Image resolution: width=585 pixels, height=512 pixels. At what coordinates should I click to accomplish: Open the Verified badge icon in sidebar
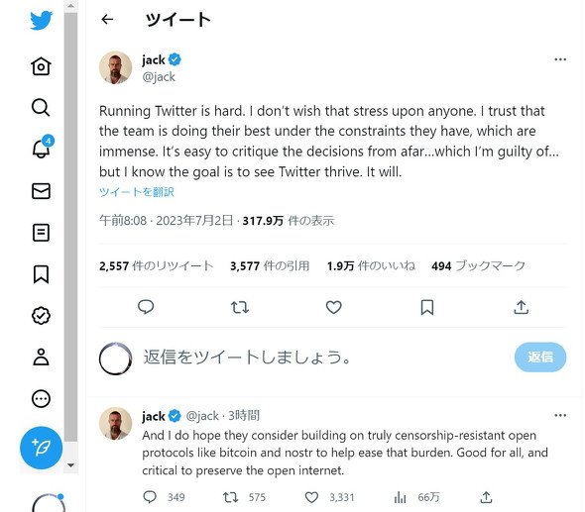pyautogui.click(x=41, y=316)
